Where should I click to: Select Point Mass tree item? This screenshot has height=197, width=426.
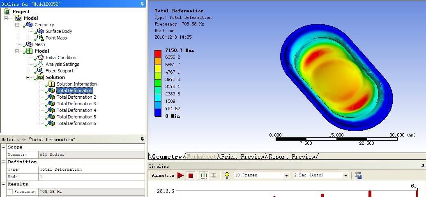(x=56, y=38)
